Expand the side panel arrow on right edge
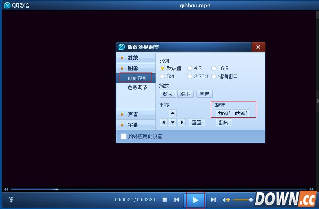 (318, 101)
